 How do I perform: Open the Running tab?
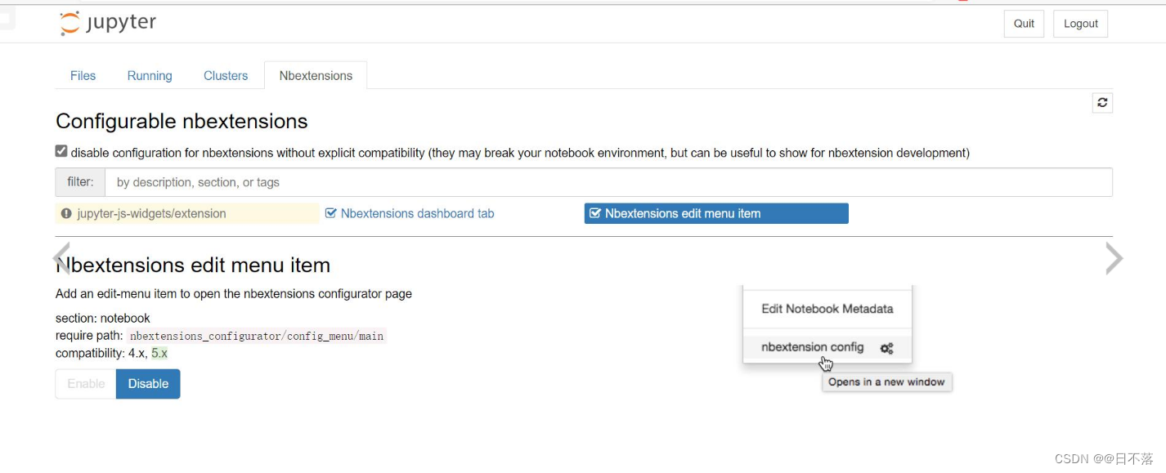coord(149,75)
